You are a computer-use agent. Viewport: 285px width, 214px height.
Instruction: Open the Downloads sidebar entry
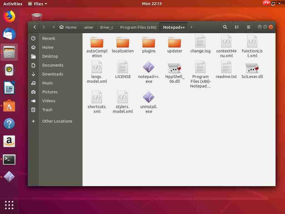point(53,74)
